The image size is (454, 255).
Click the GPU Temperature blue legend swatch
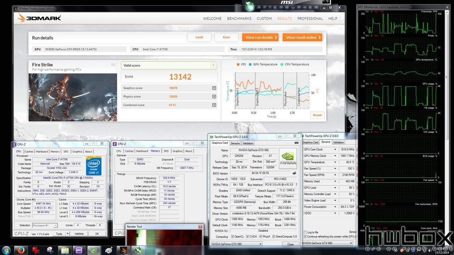click(250, 64)
